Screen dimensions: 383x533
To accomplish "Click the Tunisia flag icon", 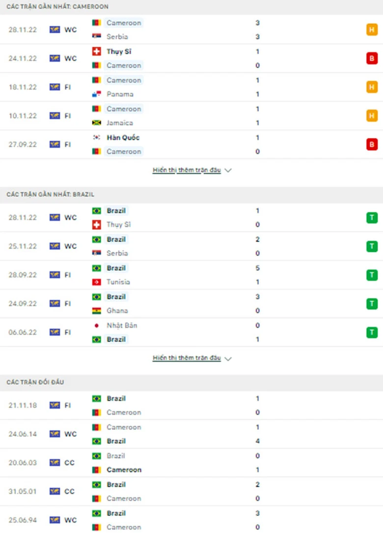I will pyautogui.click(x=96, y=282).
